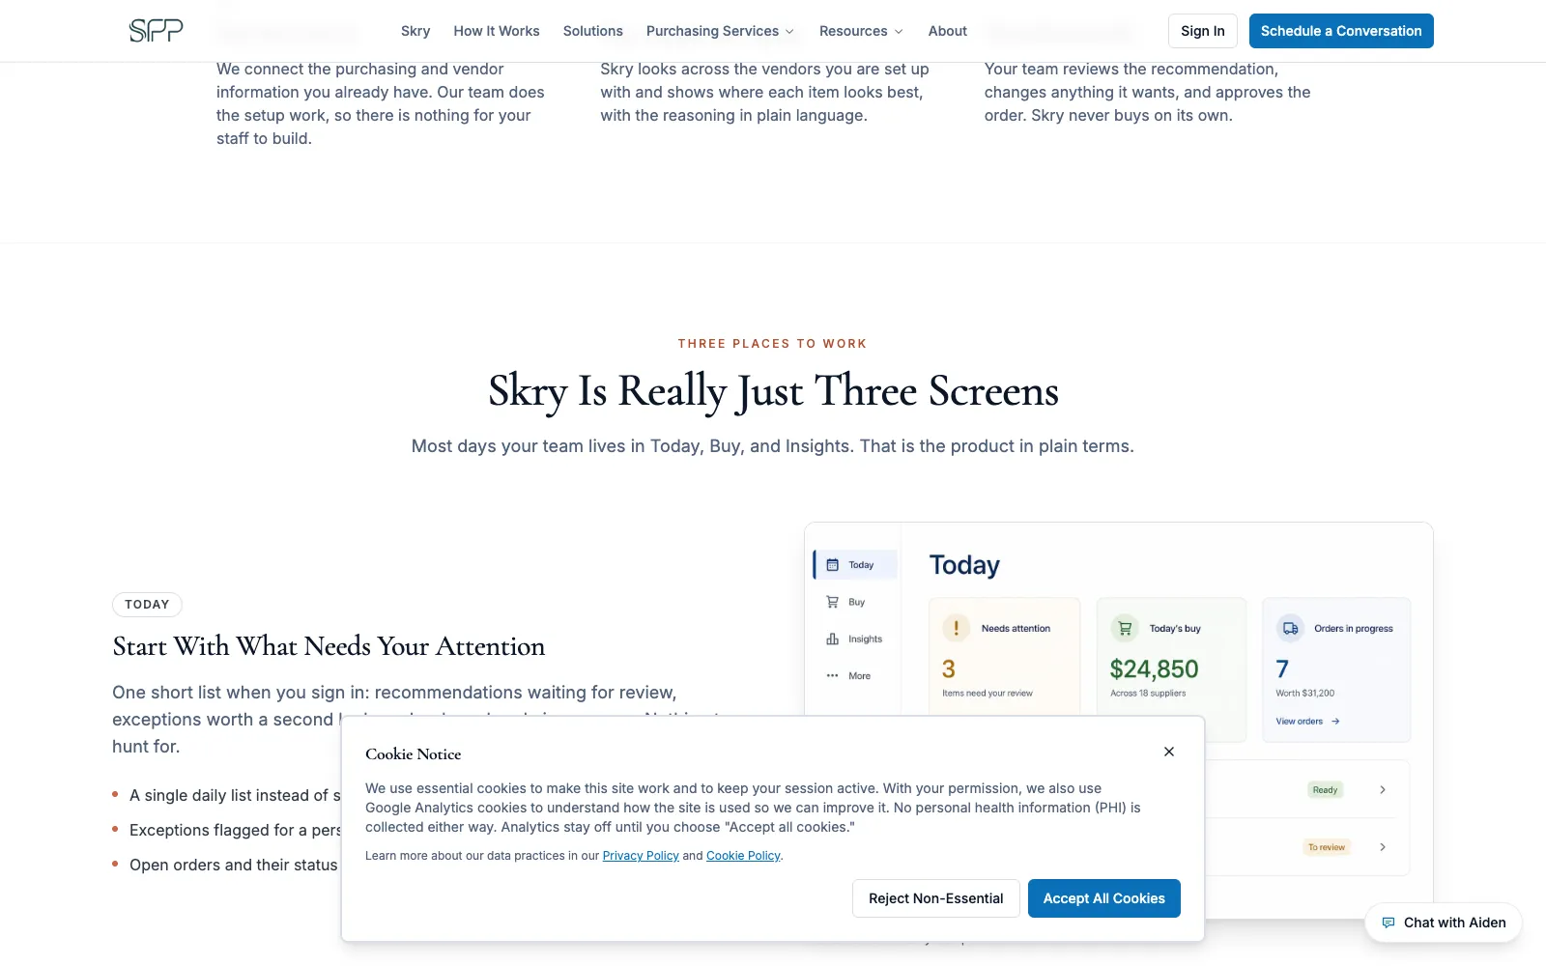Close the Cookie Notice dialog
This screenshot has height=966, width=1546.
pyautogui.click(x=1169, y=752)
